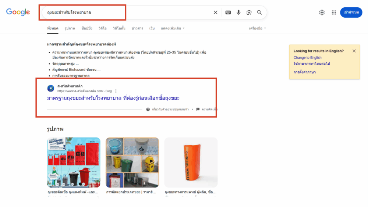The width and height of the screenshot is (368, 207).
Task: Expand the เครื่องมือ tools dropdown
Action: point(257,28)
